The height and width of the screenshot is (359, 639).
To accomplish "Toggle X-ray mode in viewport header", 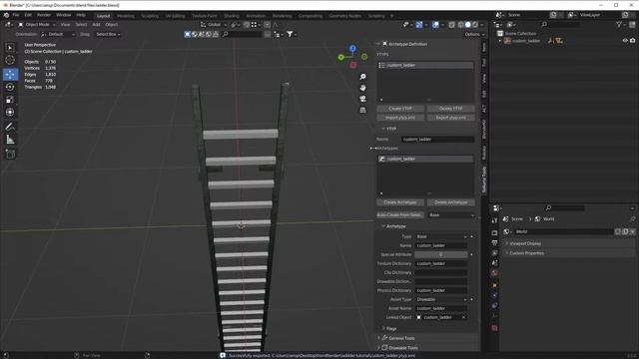I will coord(451,25).
